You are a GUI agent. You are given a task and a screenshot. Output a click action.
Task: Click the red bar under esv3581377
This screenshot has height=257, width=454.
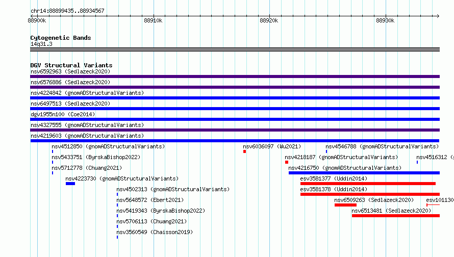[368, 184]
